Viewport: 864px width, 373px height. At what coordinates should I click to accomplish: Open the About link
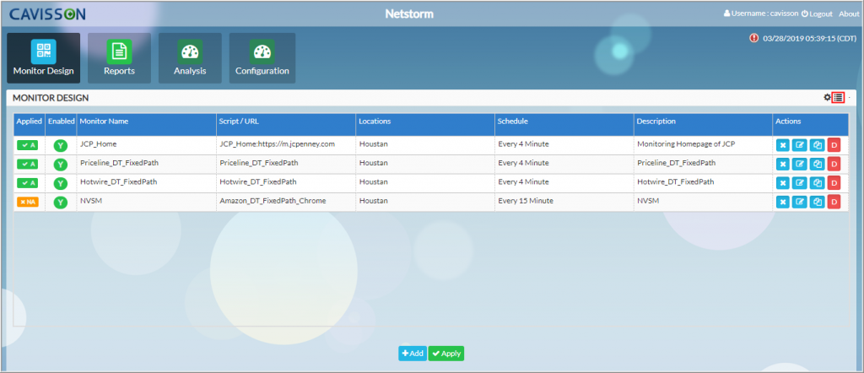click(849, 14)
